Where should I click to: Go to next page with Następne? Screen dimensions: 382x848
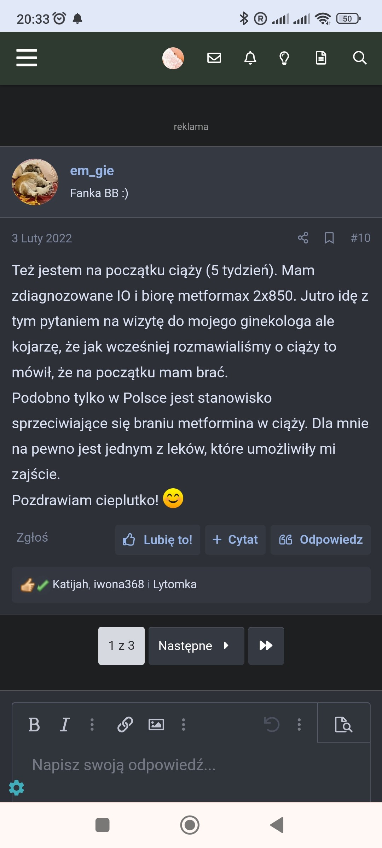pos(196,646)
